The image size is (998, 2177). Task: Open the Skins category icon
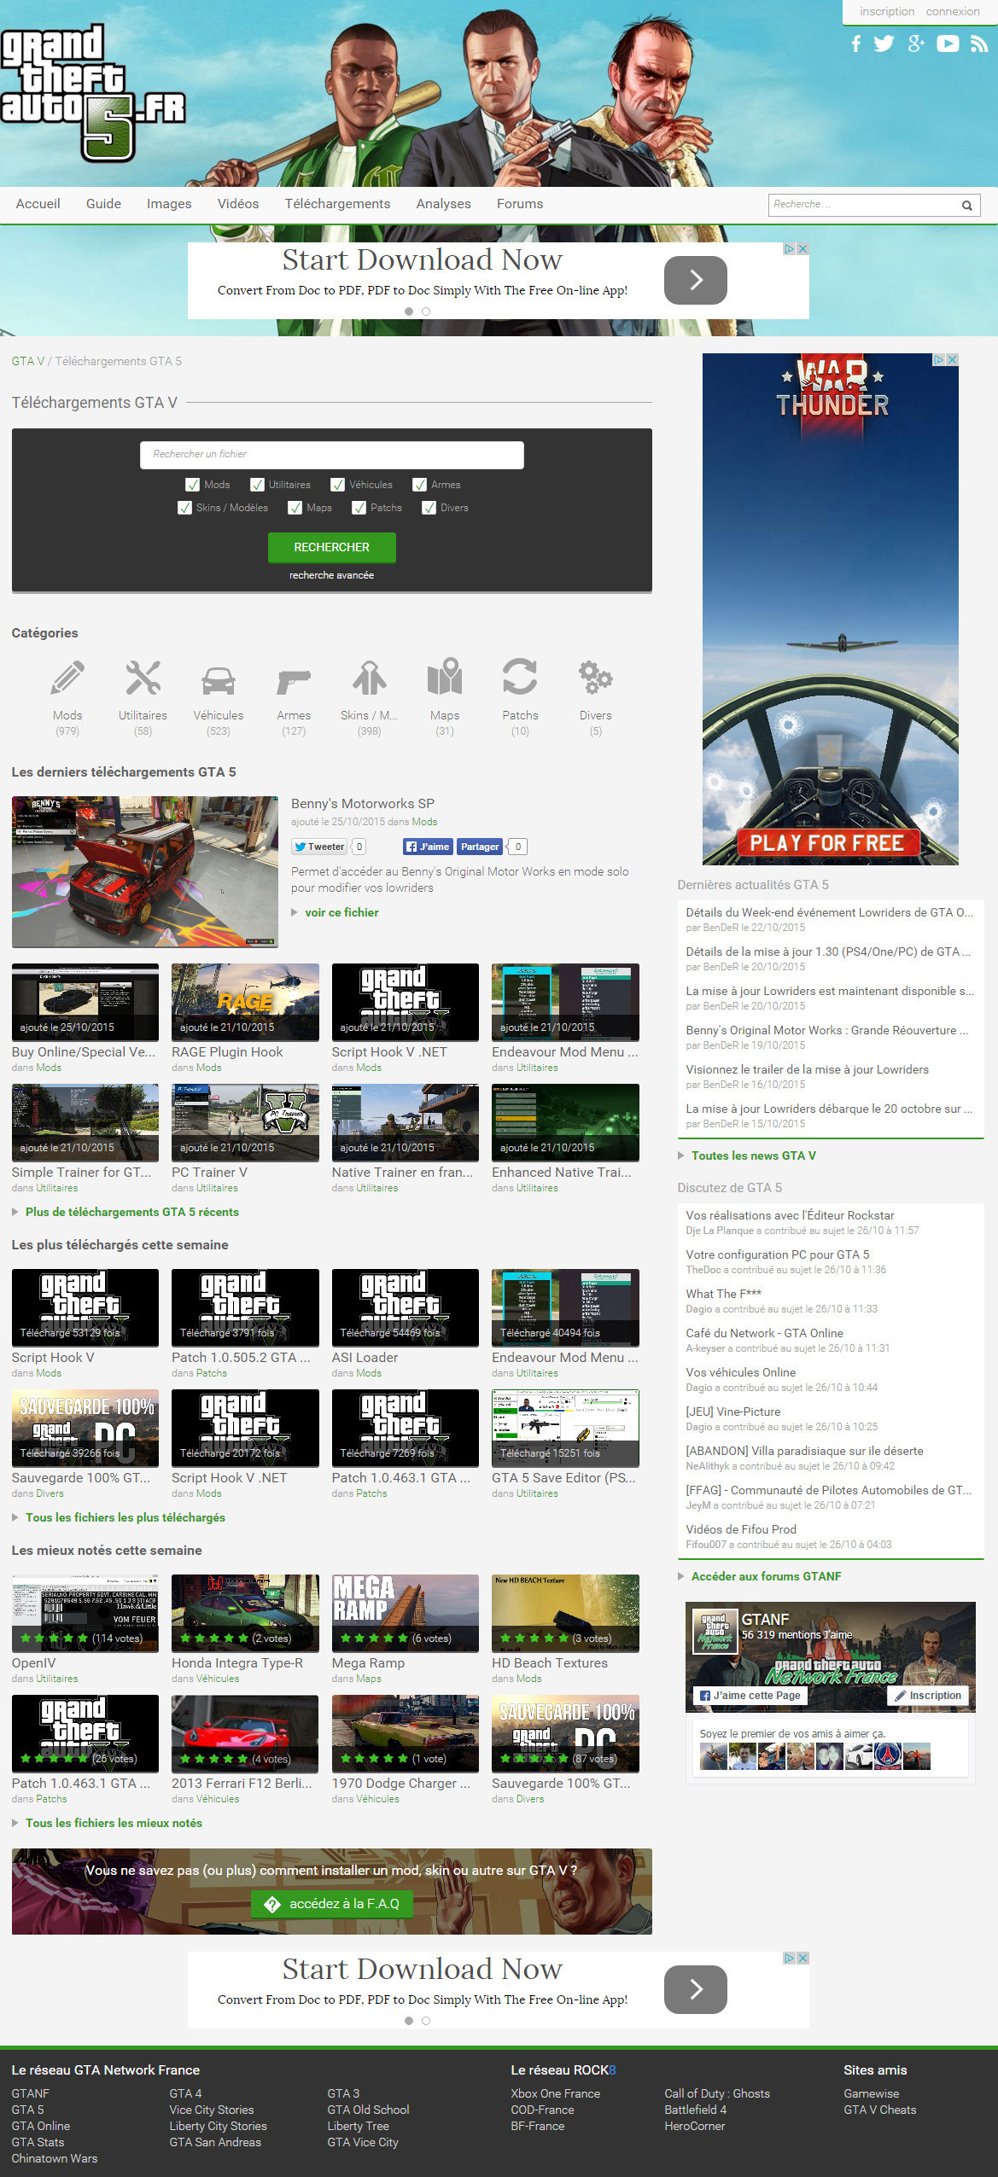click(x=370, y=678)
